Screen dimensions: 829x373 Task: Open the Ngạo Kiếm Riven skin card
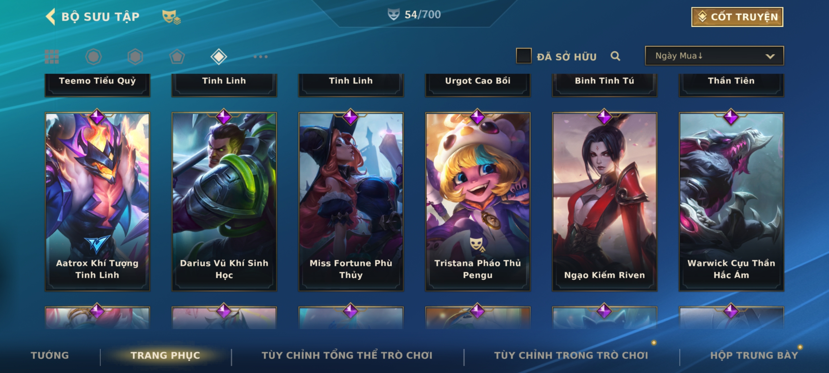(x=604, y=202)
